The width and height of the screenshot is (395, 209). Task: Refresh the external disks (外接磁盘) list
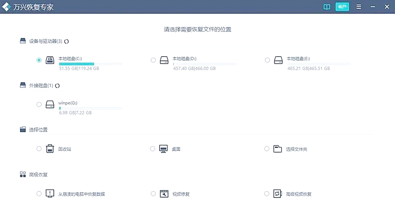click(x=57, y=86)
